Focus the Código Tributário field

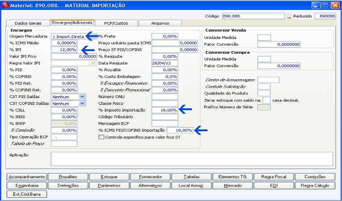pyautogui.click(x=165, y=117)
